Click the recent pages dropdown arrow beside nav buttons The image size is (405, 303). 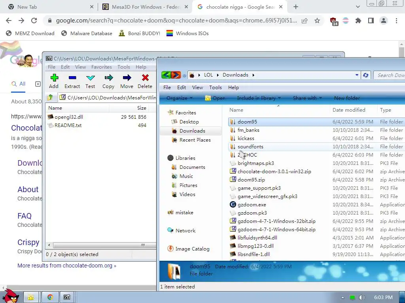point(184,75)
